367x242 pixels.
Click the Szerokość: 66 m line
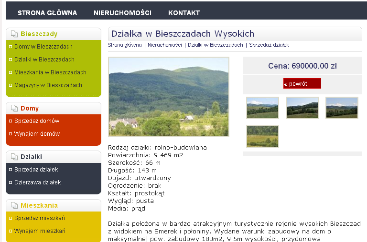[x=134, y=162]
